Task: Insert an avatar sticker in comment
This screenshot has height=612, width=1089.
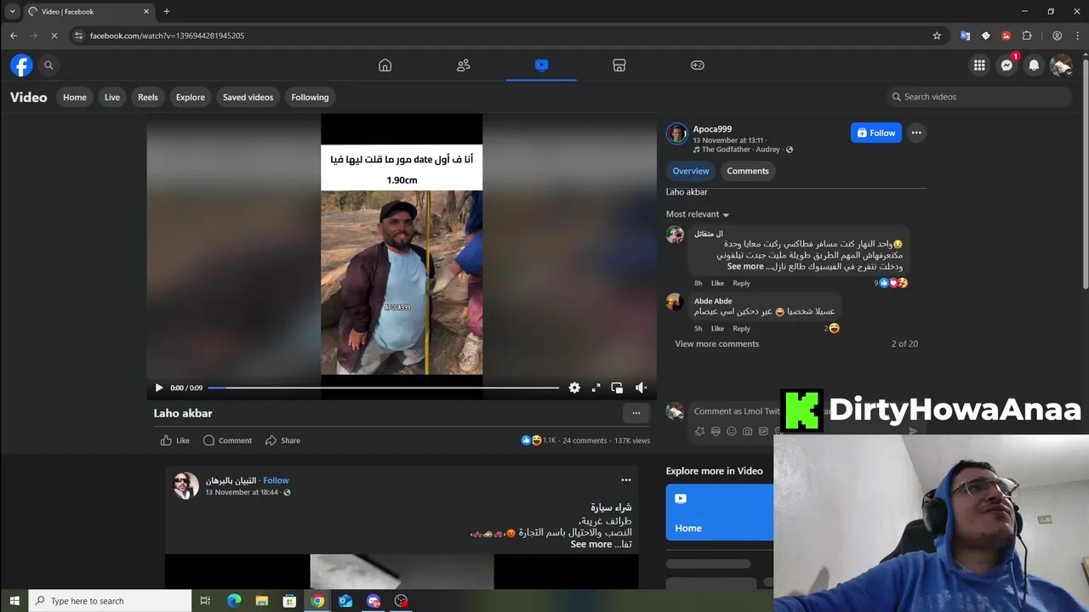Action: click(700, 431)
